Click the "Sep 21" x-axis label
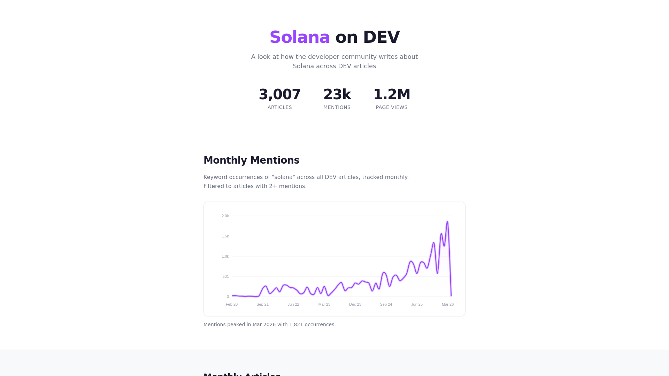 [262, 304]
